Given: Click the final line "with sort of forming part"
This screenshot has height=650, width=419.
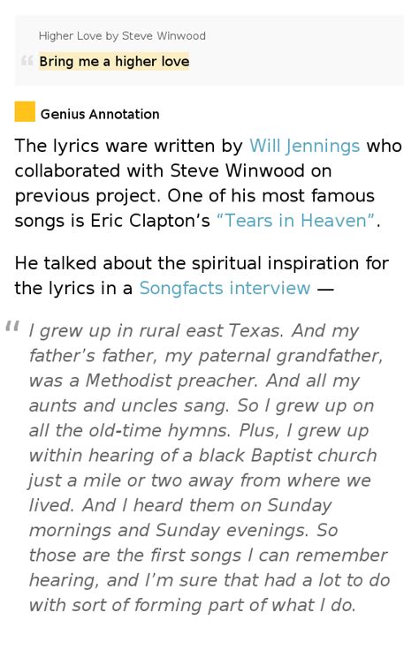Looking at the screenshot, I should click(x=193, y=605).
